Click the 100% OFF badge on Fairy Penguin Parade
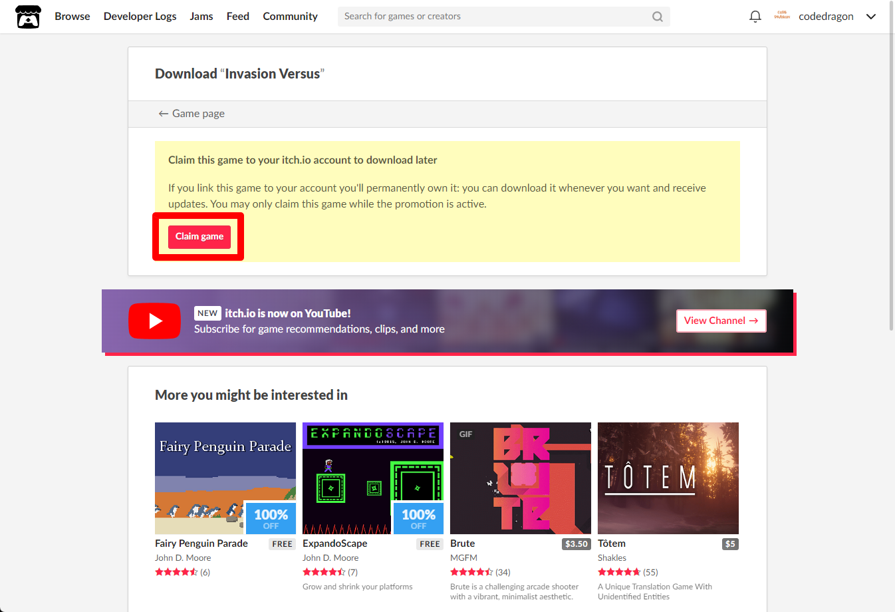 (x=271, y=518)
